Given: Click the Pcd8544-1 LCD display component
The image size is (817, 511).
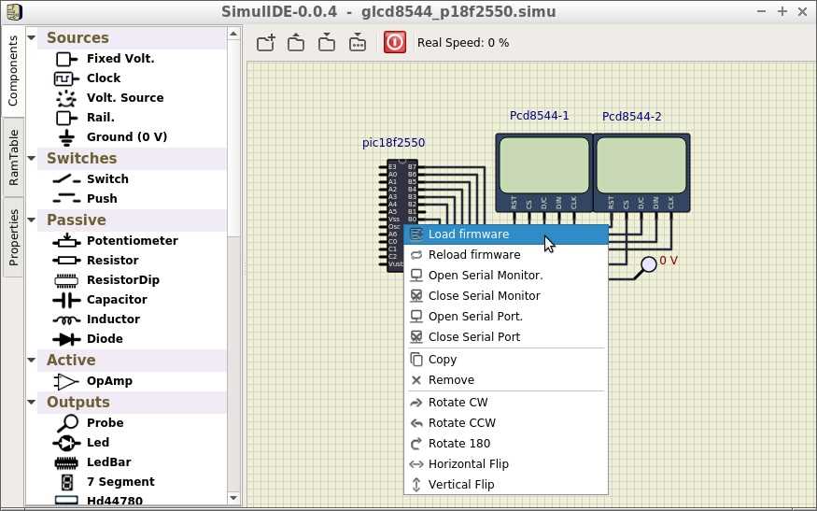Looking at the screenshot, I should point(544,173).
